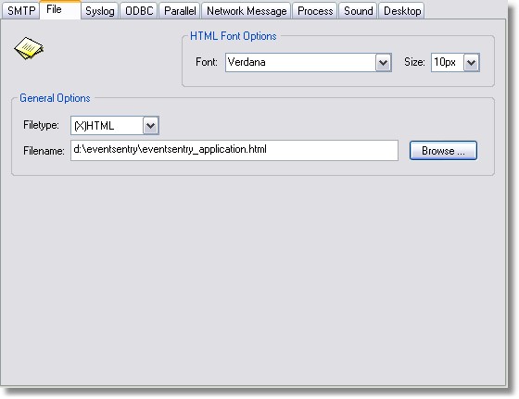Switch to the SMTP tab
Viewport: 519px width, 399px height.
click(20, 11)
